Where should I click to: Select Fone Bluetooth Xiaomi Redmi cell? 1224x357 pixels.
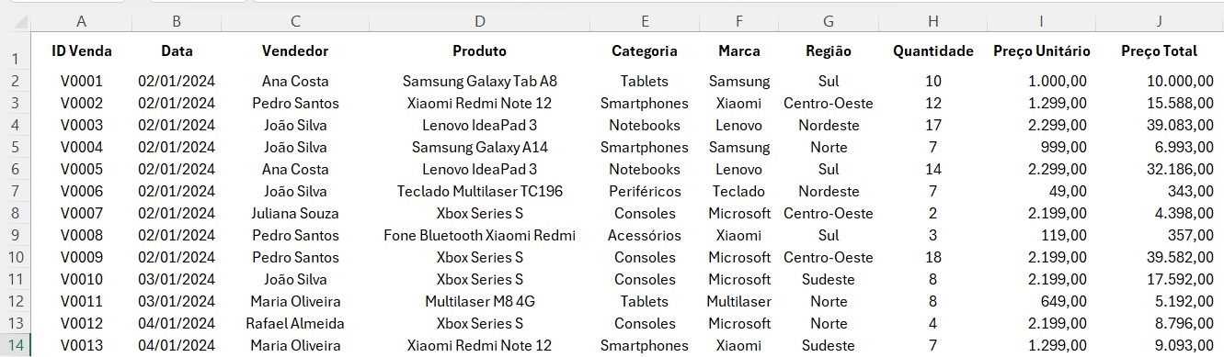(479, 235)
